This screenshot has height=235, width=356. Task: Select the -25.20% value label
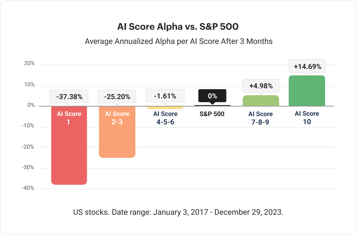[x=117, y=96]
